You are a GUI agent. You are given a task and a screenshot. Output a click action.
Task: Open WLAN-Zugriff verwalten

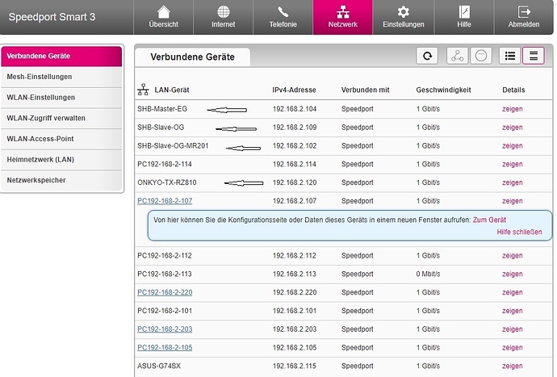61,118
